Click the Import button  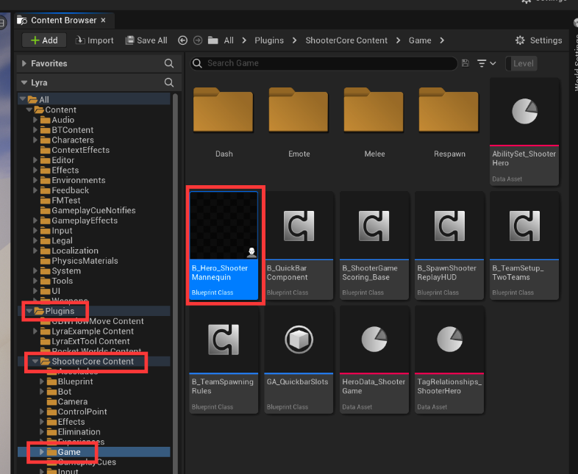point(94,40)
